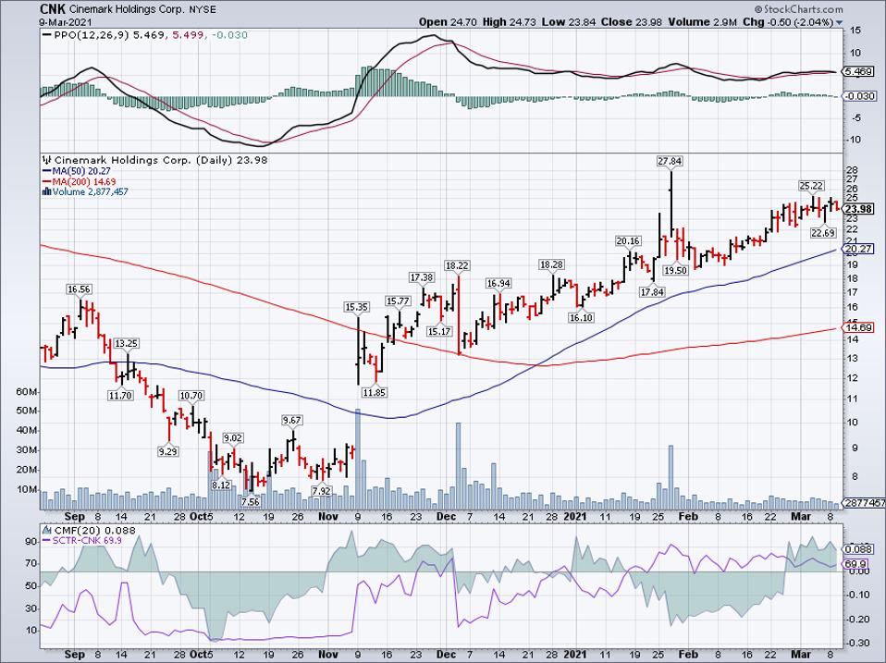The image size is (886, 663).
Task: Click the 16.56 September high label
Action: tap(79, 289)
